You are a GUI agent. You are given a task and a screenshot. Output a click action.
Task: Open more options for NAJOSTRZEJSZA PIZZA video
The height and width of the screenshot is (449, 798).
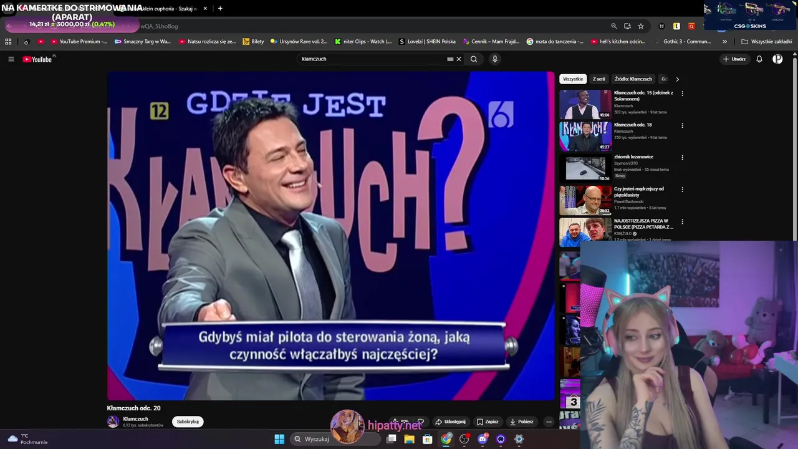click(682, 221)
